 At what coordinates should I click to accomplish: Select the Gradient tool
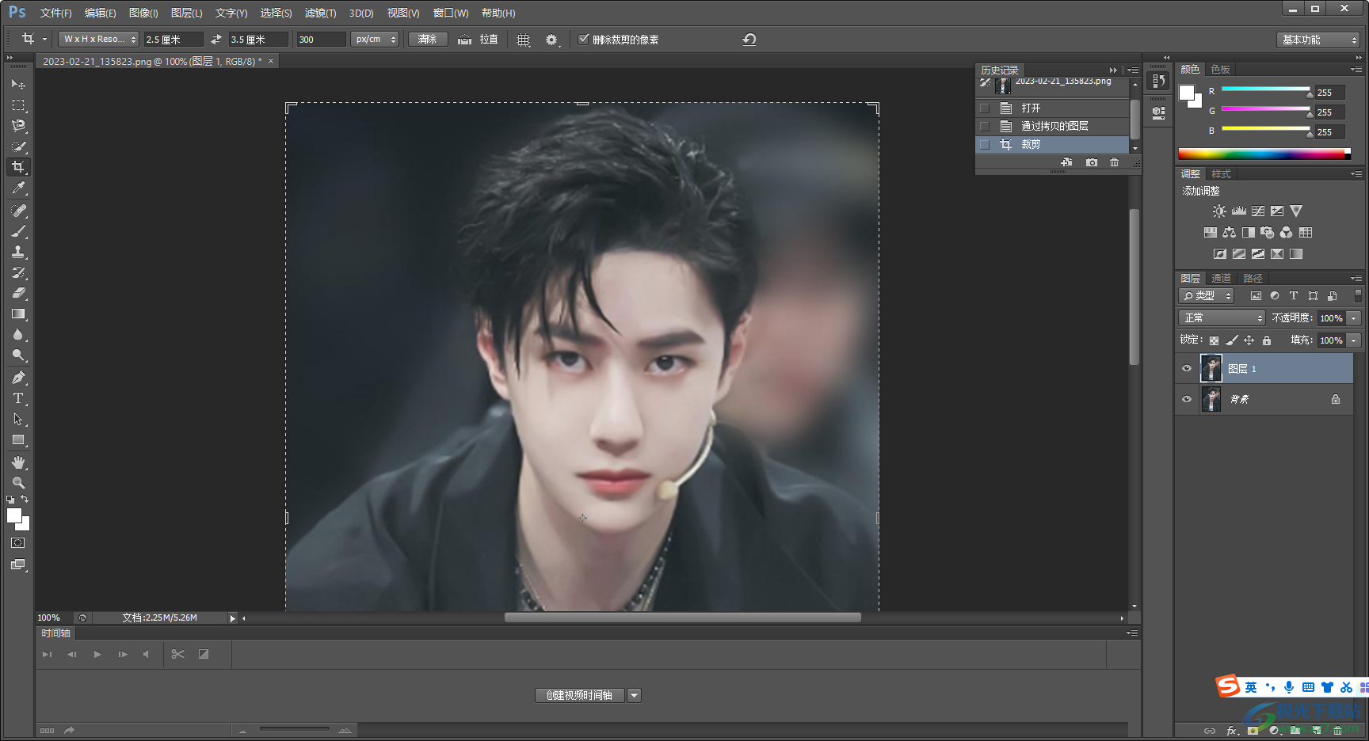pos(18,314)
